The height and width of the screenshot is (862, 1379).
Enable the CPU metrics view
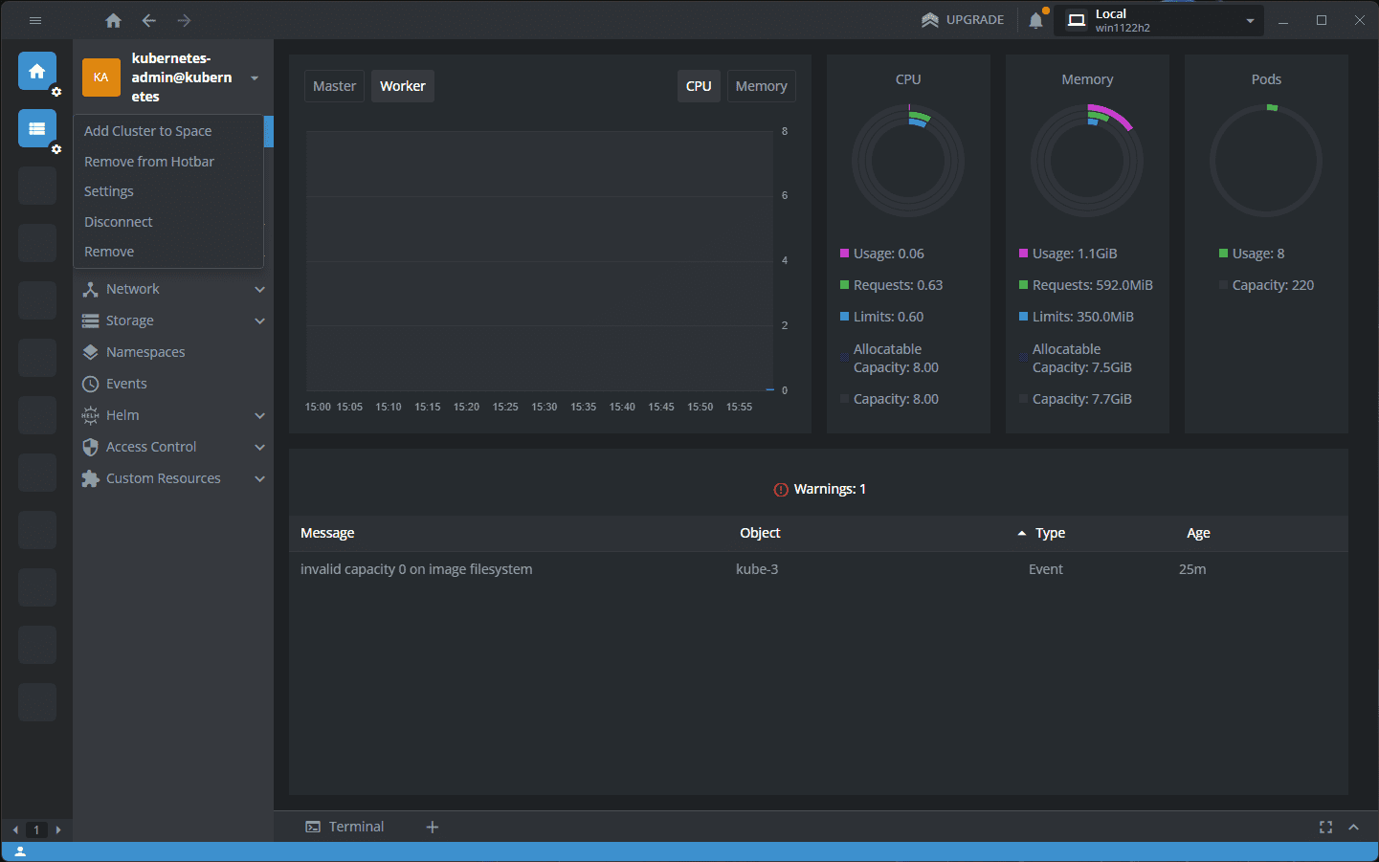point(699,85)
